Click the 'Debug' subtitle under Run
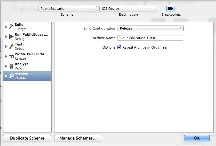Viewport: 216px width, 146px height. 20,39
